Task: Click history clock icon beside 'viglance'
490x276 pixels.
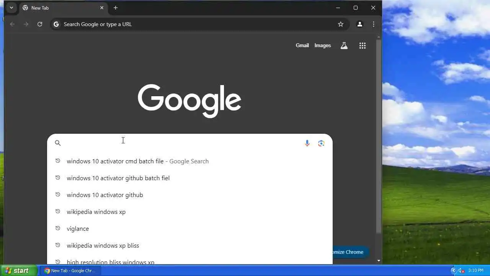Action: (58, 228)
